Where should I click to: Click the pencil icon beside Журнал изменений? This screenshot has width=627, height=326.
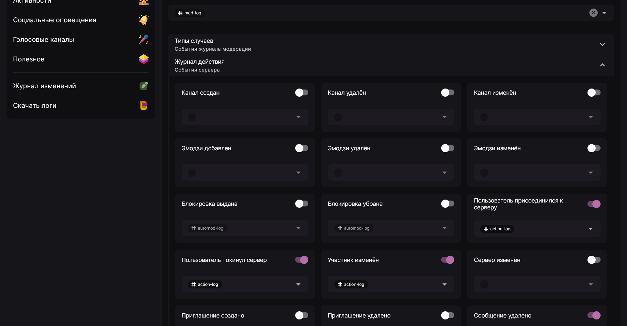(143, 86)
